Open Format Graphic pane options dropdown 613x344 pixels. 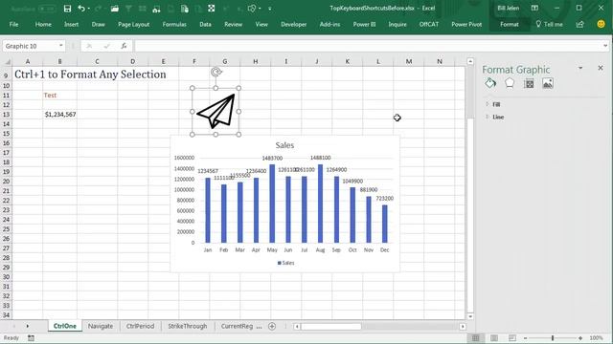(x=580, y=68)
